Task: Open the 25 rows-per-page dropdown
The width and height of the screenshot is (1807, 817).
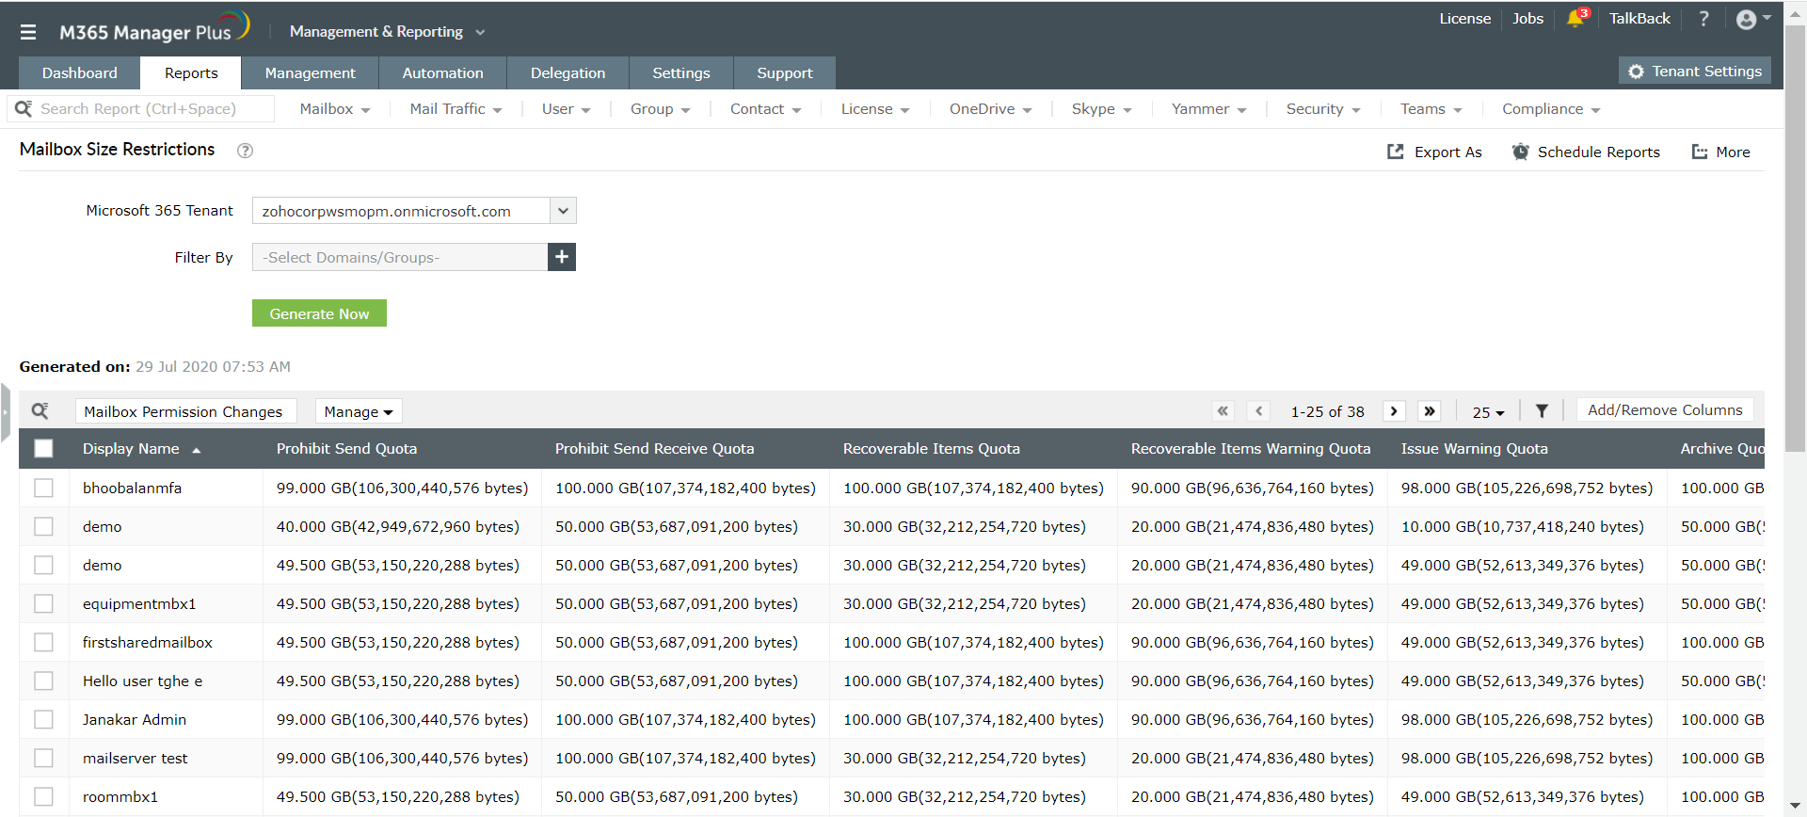Action: pyautogui.click(x=1488, y=412)
